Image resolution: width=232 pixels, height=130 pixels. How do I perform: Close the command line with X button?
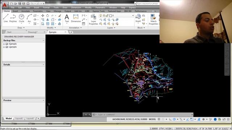coord(86,114)
